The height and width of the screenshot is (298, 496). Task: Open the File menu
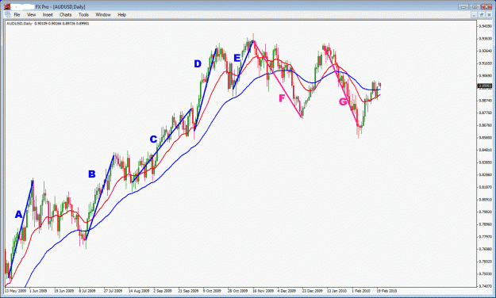pos(17,15)
